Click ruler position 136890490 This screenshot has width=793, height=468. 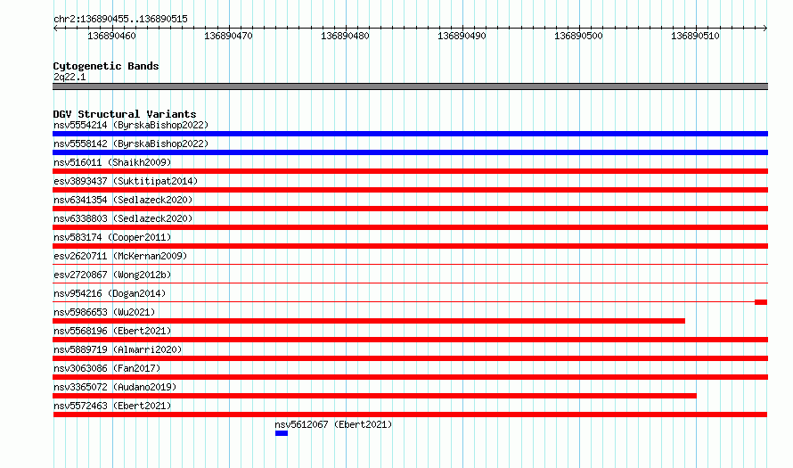coord(462,36)
